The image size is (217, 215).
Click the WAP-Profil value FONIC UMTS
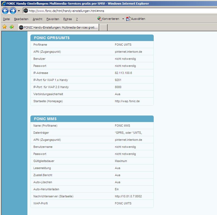(x=123, y=203)
